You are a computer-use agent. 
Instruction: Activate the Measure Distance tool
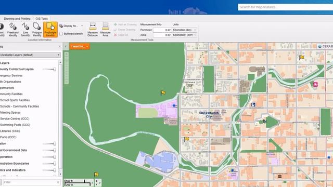tap(93, 30)
